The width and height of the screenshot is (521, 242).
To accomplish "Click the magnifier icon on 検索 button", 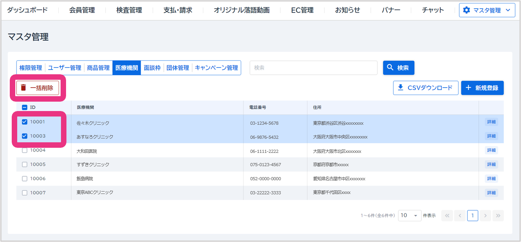I will (x=390, y=68).
